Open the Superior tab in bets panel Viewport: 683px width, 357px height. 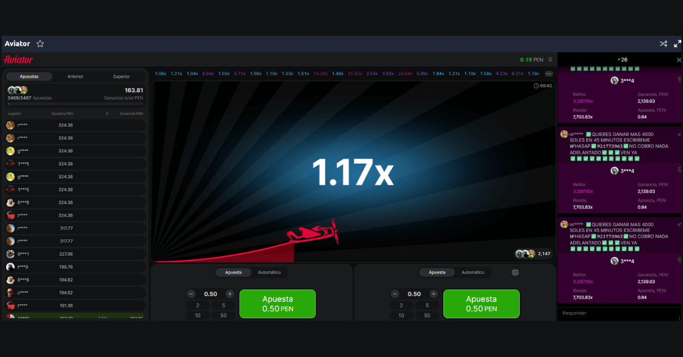121,76
